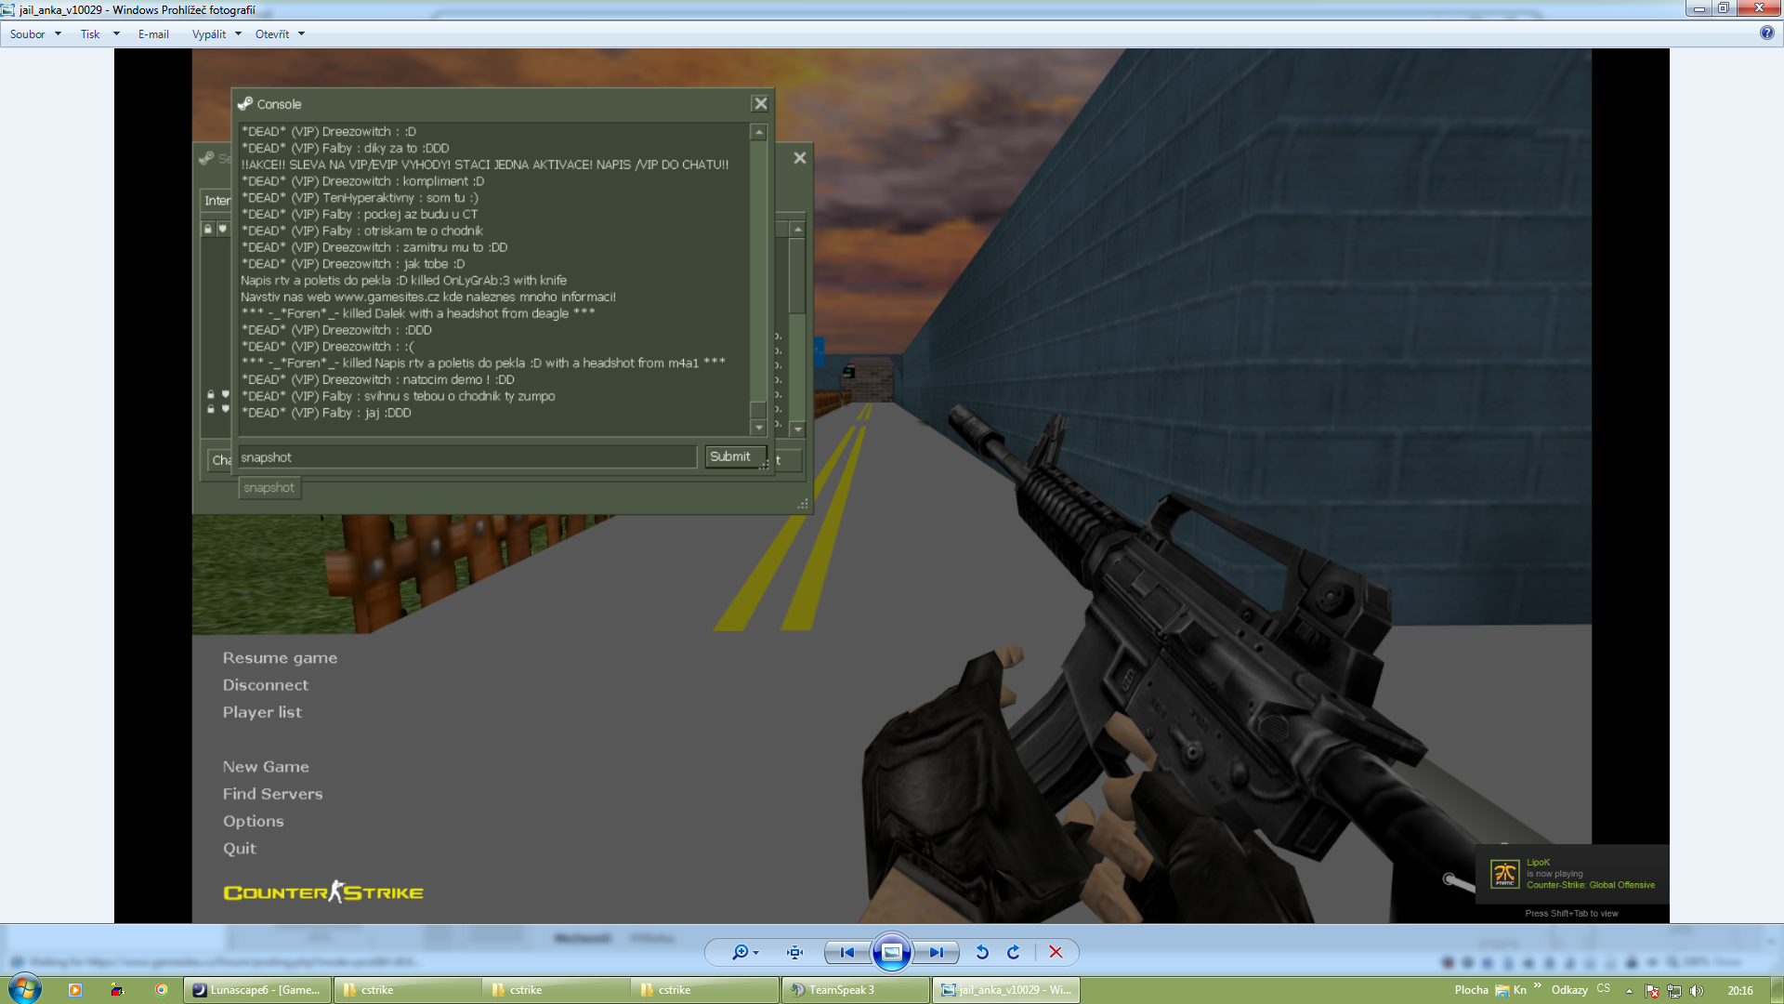Launch Windows Media Player from the taskbar

(x=75, y=990)
